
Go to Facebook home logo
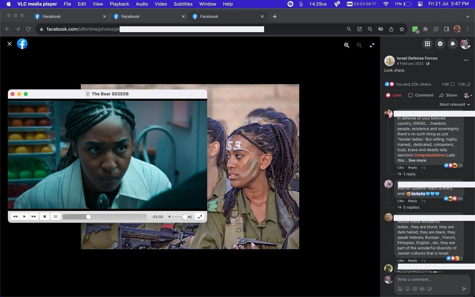(x=22, y=44)
